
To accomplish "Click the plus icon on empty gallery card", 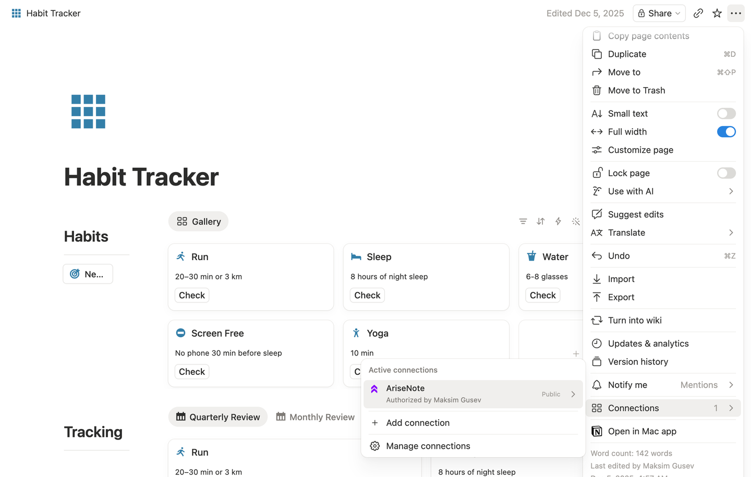I will click(576, 353).
